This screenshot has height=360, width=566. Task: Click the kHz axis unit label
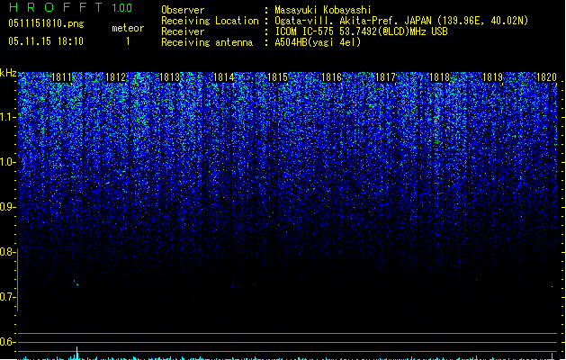(8, 73)
